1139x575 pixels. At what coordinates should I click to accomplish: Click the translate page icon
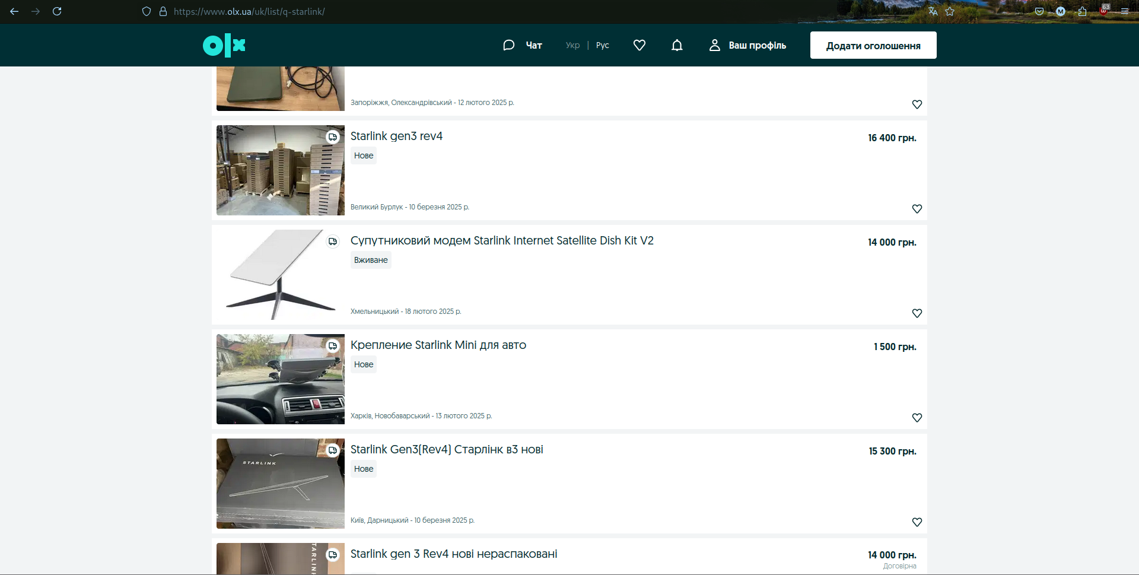point(933,11)
